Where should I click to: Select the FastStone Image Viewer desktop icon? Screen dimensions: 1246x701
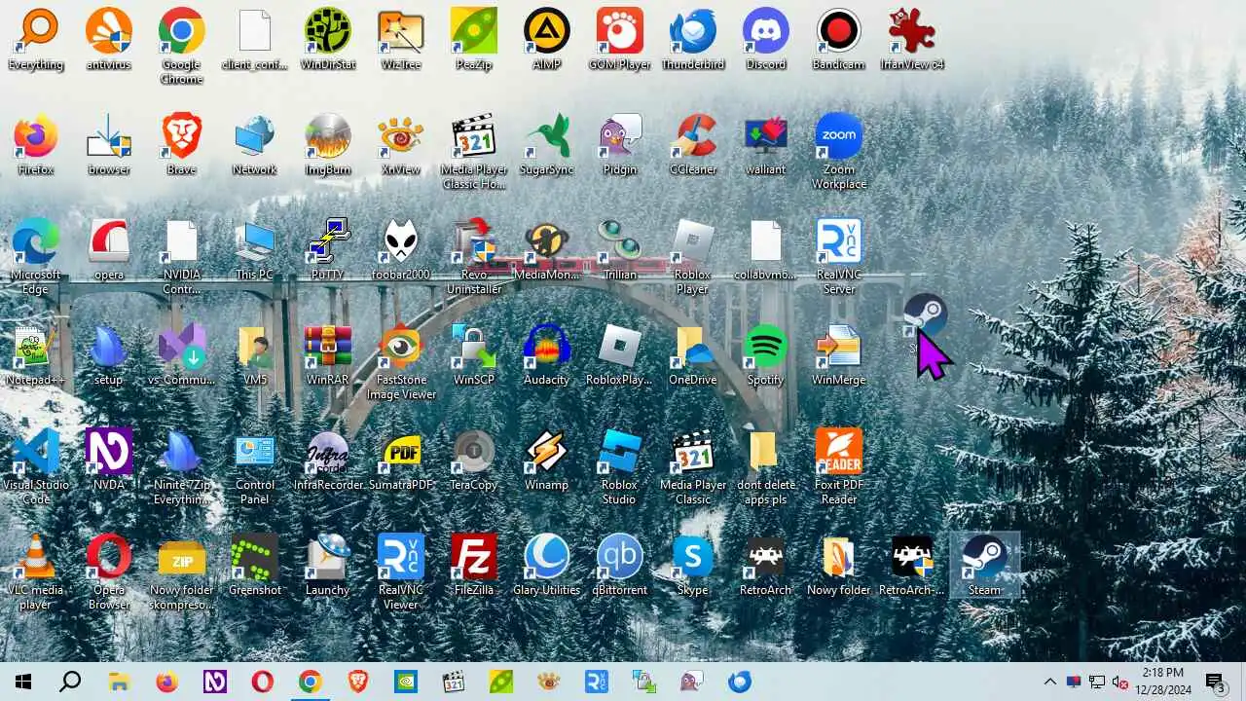pyautogui.click(x=401, y=361)
